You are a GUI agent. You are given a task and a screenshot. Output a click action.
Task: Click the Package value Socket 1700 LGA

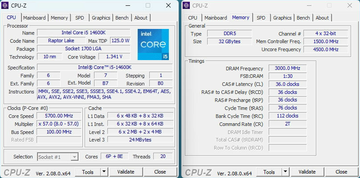pos(84,49)
